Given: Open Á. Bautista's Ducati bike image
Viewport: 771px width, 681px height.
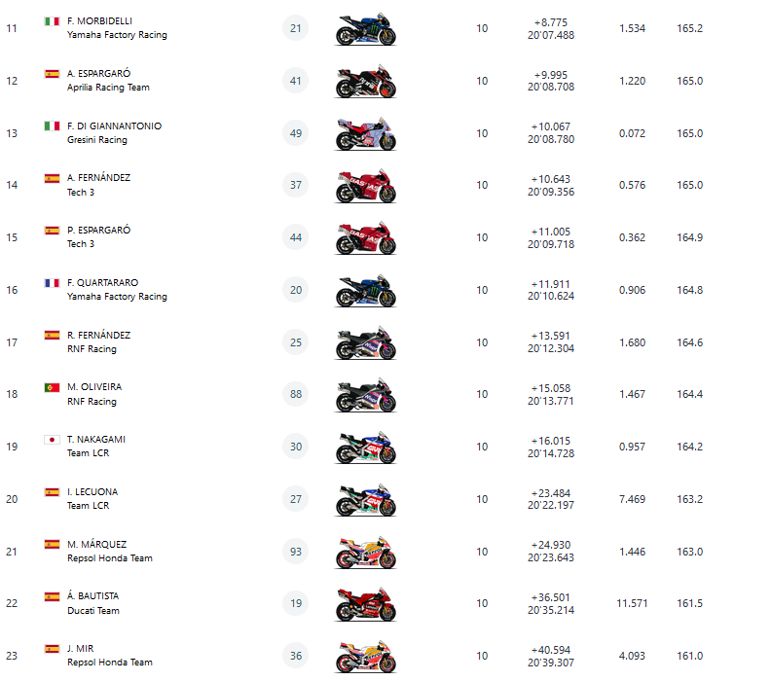Looking at the screenshot, I should tap(366, 604).
